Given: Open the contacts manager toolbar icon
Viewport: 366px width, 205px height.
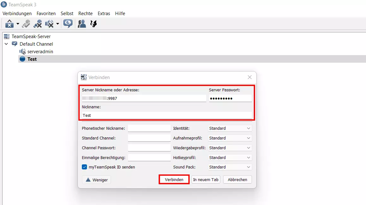Looking at the screenshot, I should [x=82, y=24].
